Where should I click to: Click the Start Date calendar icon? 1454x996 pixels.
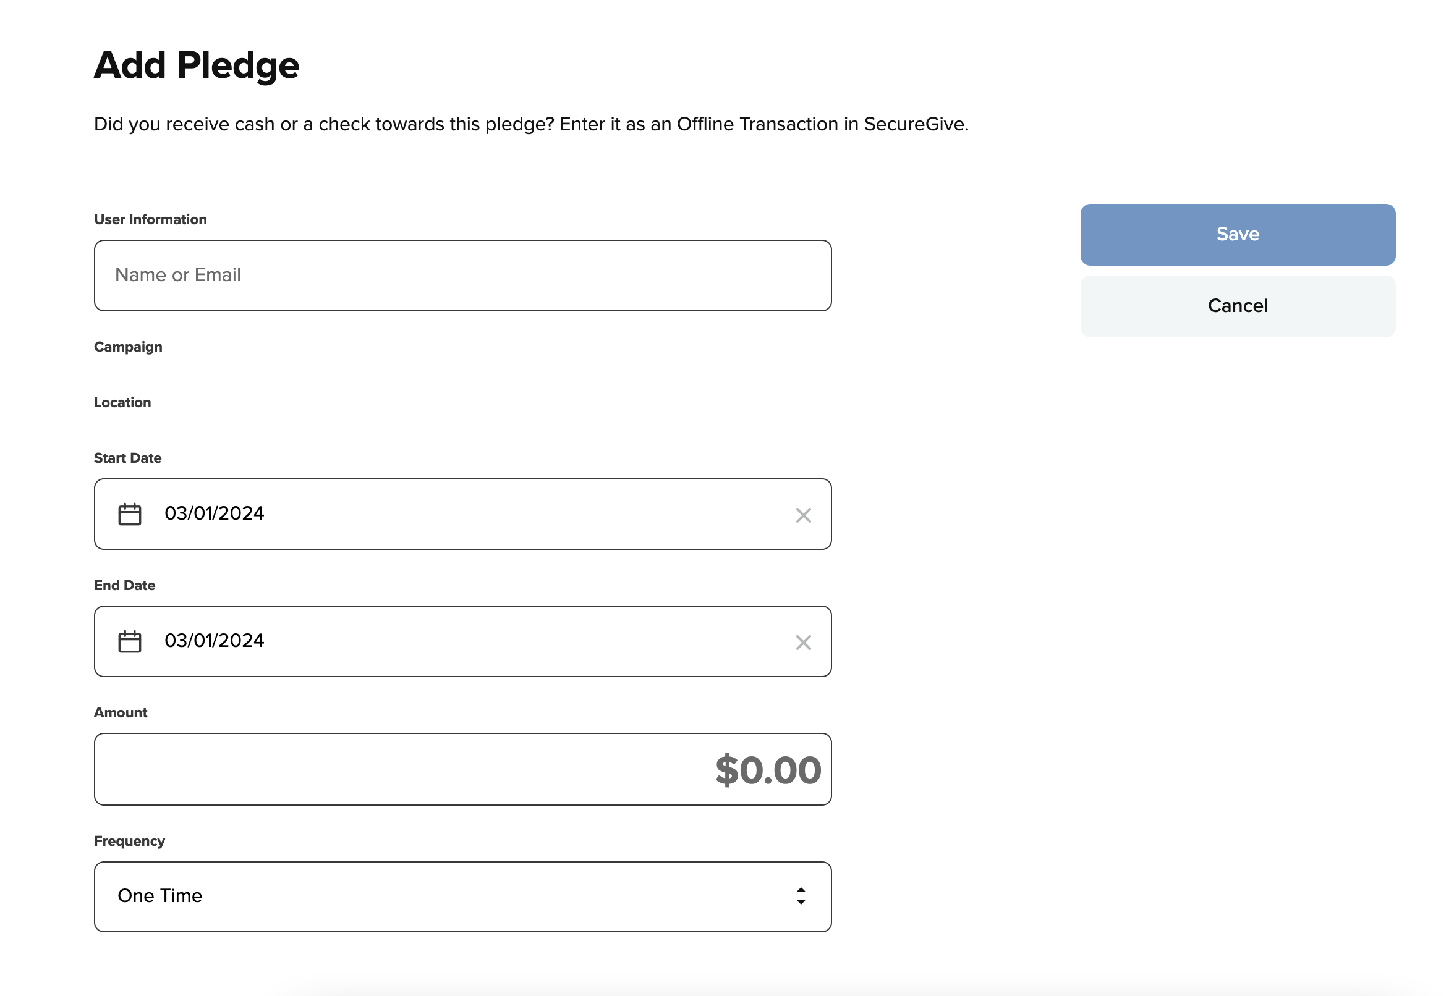click(x=129, y=514)
